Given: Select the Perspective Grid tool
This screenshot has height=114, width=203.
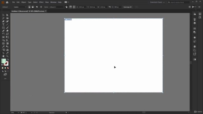Looking at the screenshot, I should 7,40.
